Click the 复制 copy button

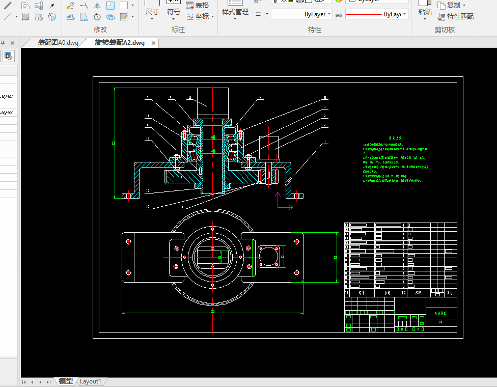tap(449, 5)
